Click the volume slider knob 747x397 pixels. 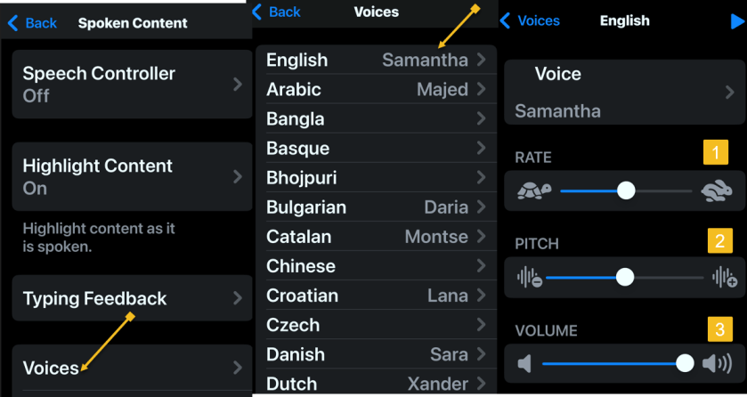coord(685,363)
